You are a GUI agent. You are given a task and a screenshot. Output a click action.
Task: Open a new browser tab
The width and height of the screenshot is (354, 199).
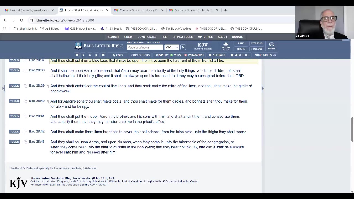click(x=225, y=10)
